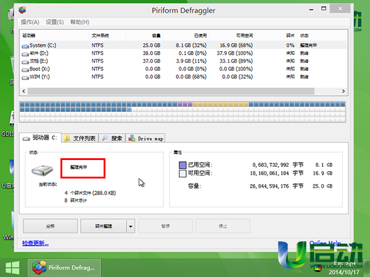Click the "37.0 GB" capacity cell
The width and height of the screenshot is (370, 277).
(152, 61)
